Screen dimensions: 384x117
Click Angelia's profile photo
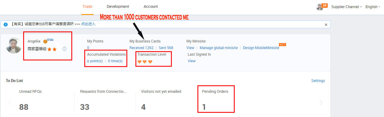tap(14, 45)
